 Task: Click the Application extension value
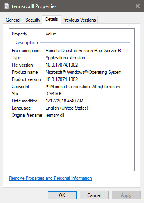click(x=65, y=58)
